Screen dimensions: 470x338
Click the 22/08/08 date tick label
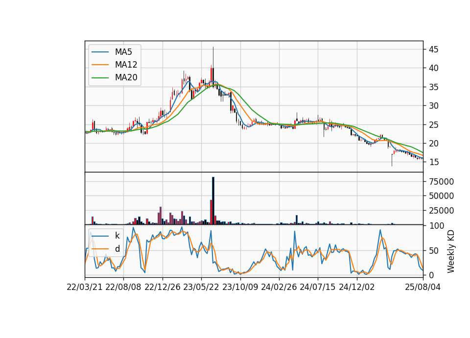[x=123, y=288]
